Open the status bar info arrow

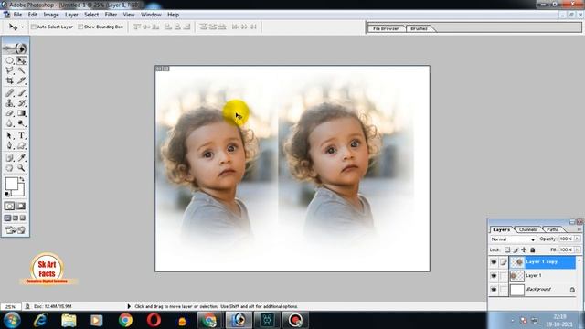tap(129, 306)
